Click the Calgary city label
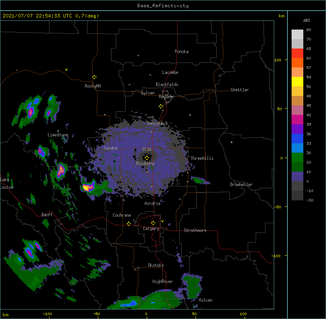 click(x=151, y=228)
